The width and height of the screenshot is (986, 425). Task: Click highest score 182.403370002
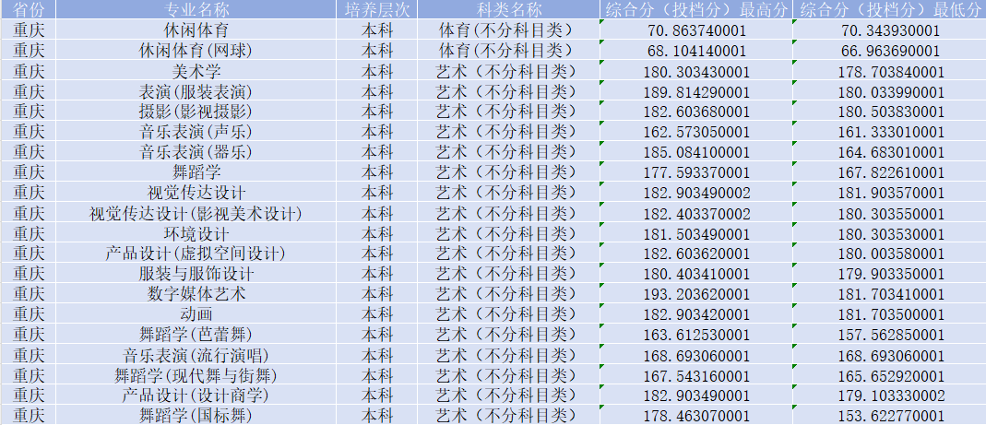[x=695, y=213]
